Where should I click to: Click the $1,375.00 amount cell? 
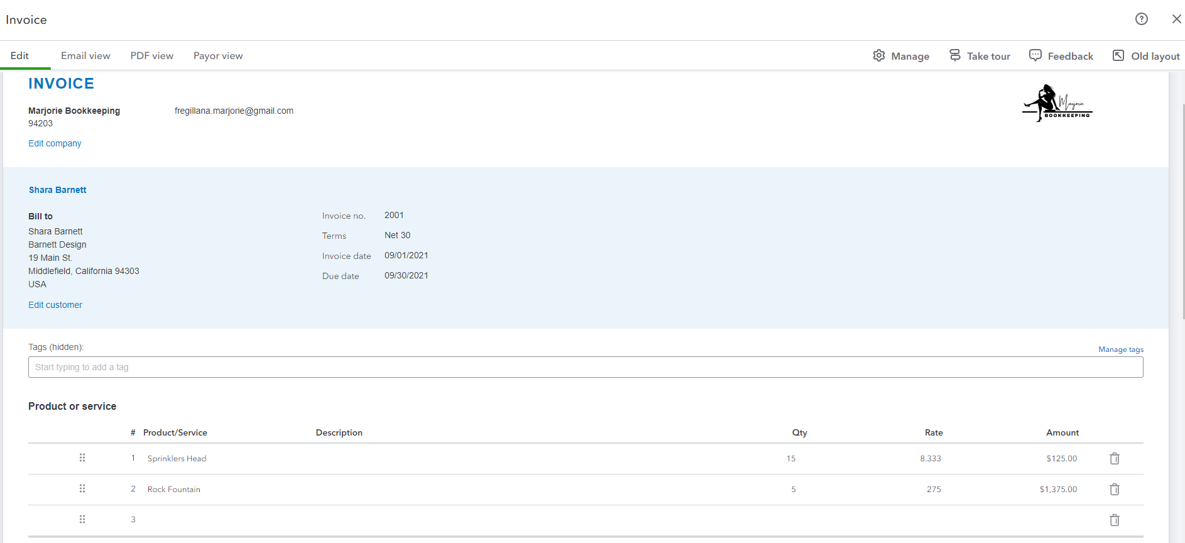point(1058,489)
